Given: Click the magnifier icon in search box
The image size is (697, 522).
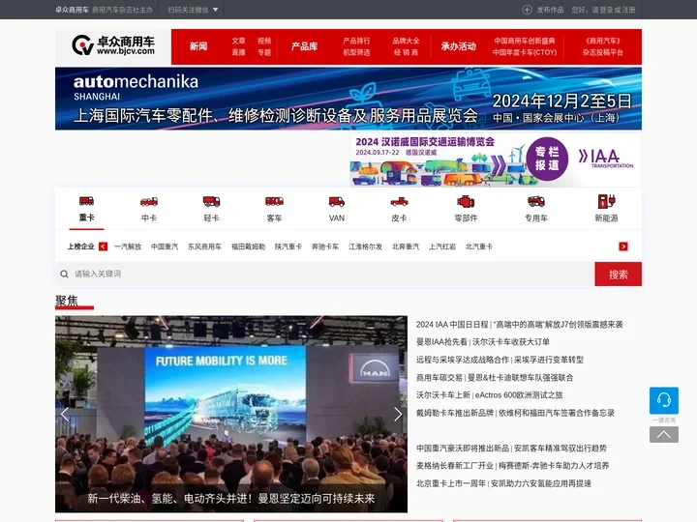Looking at the screenshot, I should [x=65, y=274].
